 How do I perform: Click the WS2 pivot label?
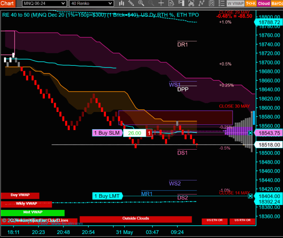click(175, 184)
